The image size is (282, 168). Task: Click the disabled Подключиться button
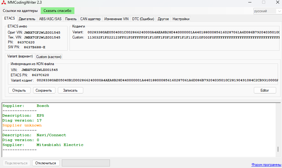[x=16, y=163]
